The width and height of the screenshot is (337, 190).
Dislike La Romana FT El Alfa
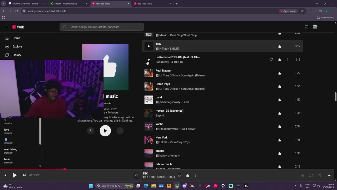[271, 60]
